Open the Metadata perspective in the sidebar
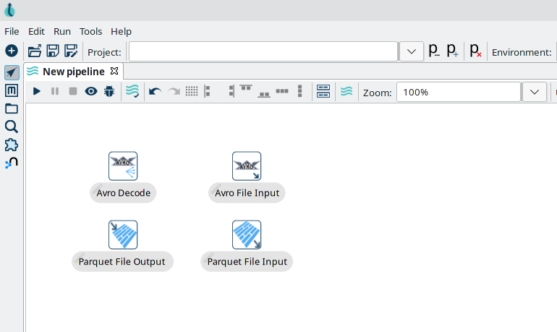 point(12,90)
